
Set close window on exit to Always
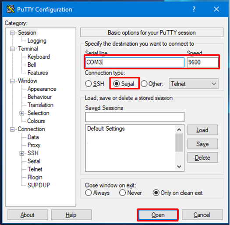point(97,193)
